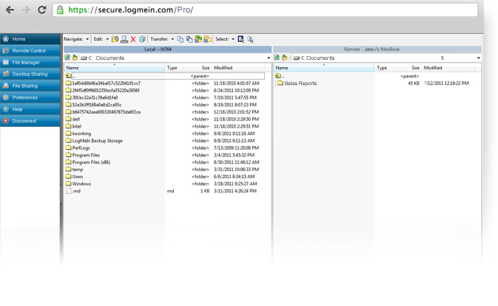Click Disconnect in the sidebar
Screen dimensions: 498x306
(30, 121)
